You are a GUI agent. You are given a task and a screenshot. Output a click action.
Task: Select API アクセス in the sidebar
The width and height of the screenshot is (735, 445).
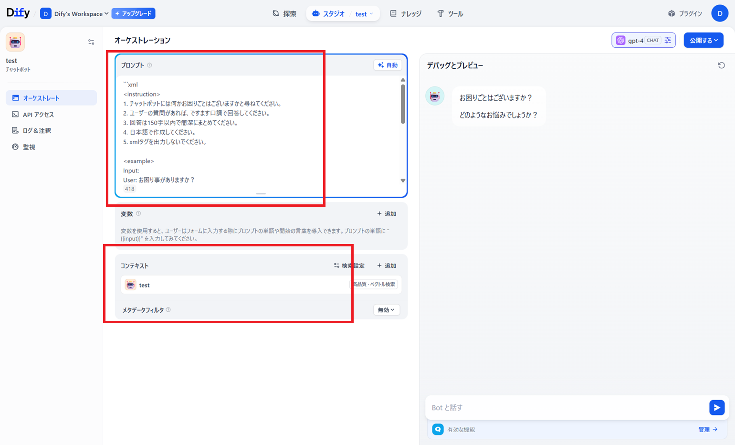(38, 115)
